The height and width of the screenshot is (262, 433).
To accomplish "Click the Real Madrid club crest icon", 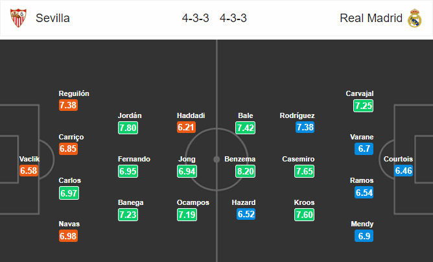I will click(x=415, y=18).
